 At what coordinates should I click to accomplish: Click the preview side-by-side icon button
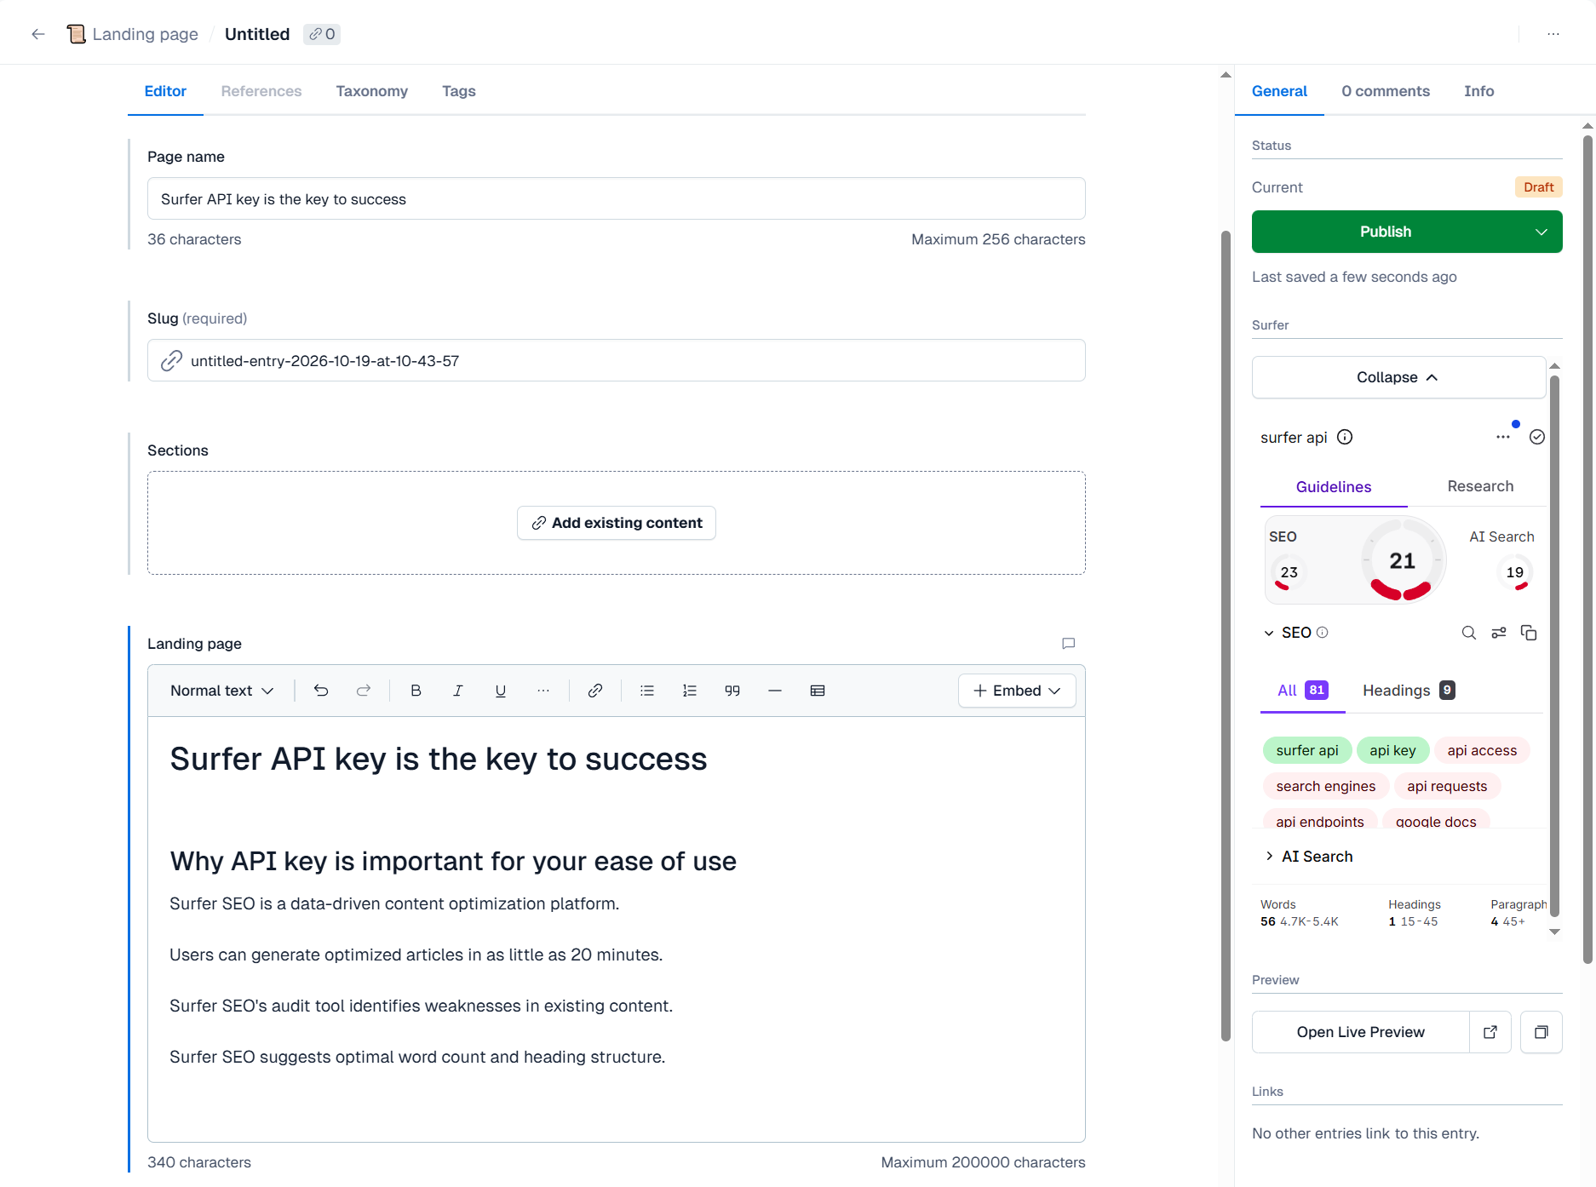tap(1541, 1032)
